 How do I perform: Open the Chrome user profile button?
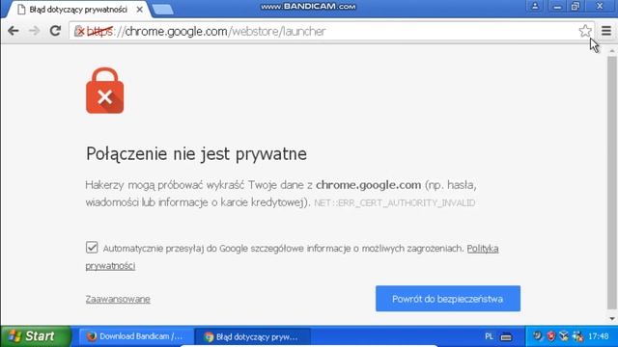click(535, 6)
